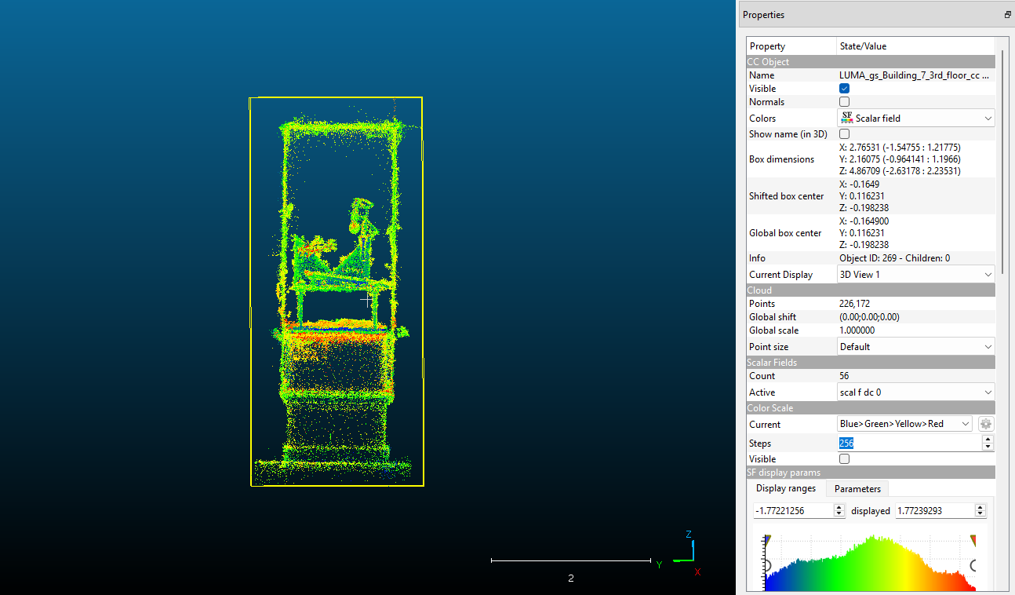Uncheck the CC Object Visible checkbox
Viewport: 1015px width, 595px height.
pyautogui.click(x=844, y=89)
